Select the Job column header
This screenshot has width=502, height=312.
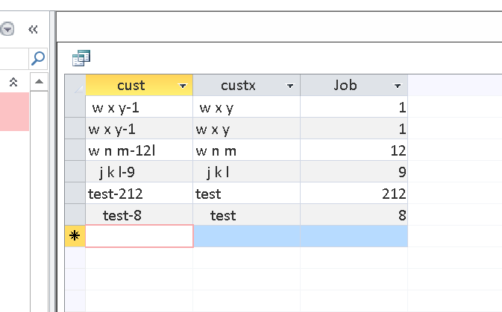point(345,86)
